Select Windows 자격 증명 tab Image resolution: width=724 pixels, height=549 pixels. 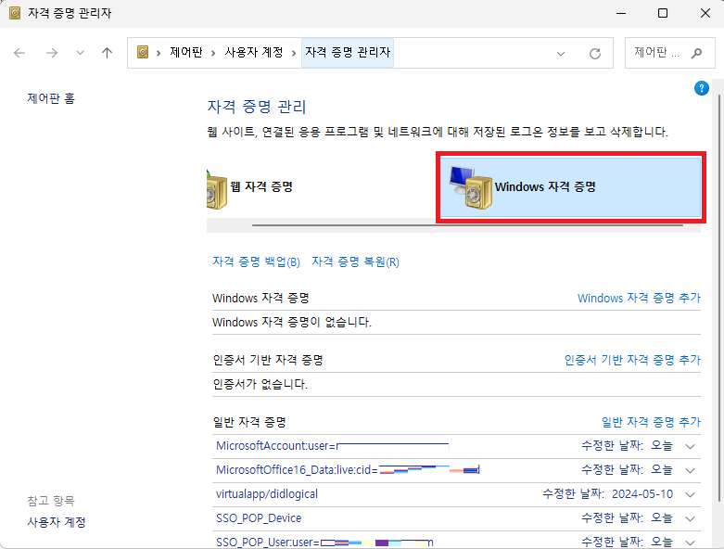tap(570, 187)
